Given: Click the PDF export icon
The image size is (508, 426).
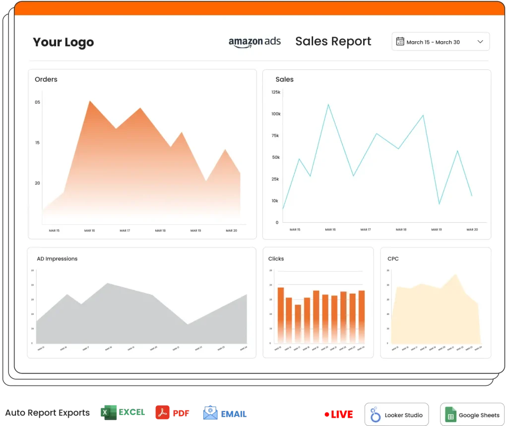Looking at the screenshot, I should tap(163, 413).
